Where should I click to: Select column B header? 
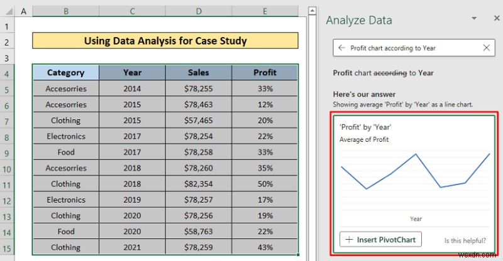pyautogui.click(x=65, y=12)
